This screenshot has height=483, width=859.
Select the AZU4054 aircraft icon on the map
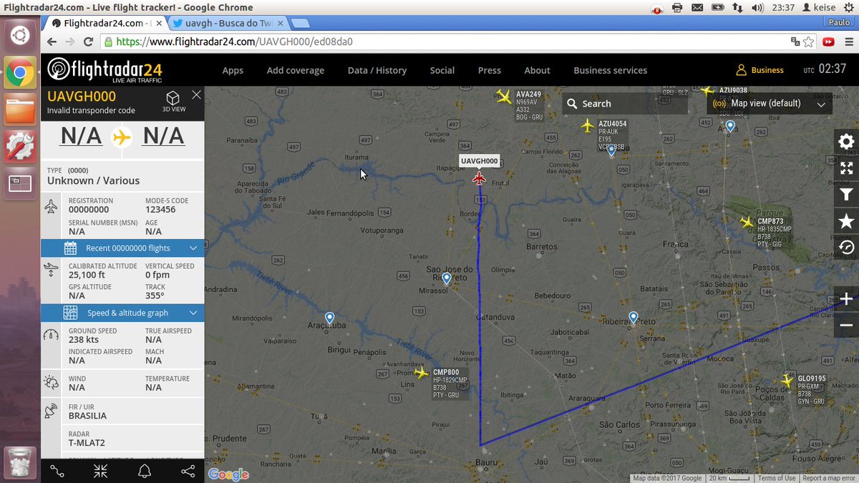tap(588, 126)
